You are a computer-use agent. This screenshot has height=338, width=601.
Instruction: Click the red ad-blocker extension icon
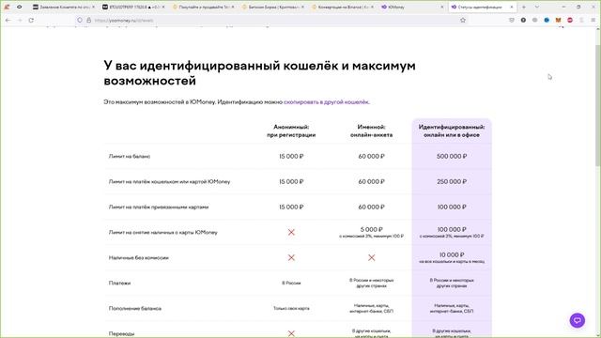[x=570, y=20]
